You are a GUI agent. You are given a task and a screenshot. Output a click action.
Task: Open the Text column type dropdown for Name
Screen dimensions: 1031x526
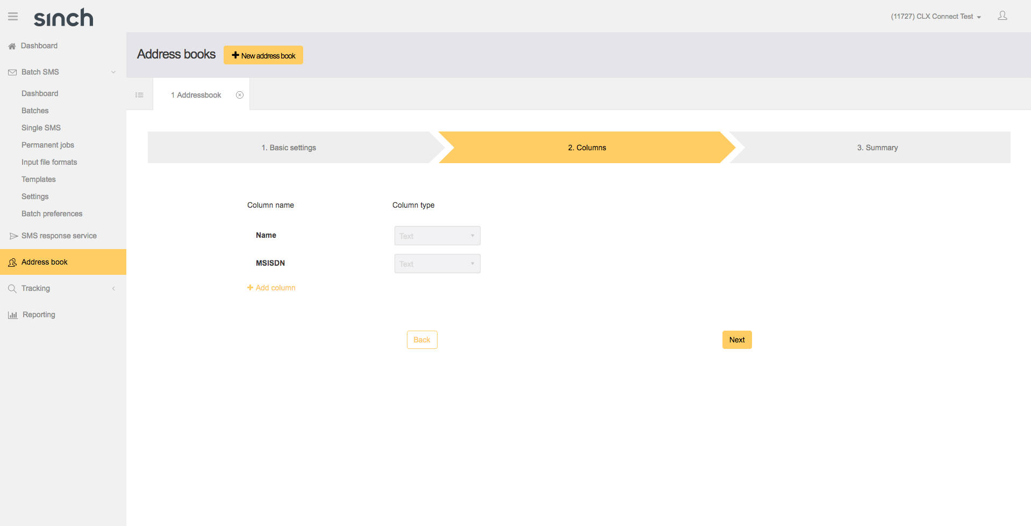pyautogui.click(x=436, y=235)
